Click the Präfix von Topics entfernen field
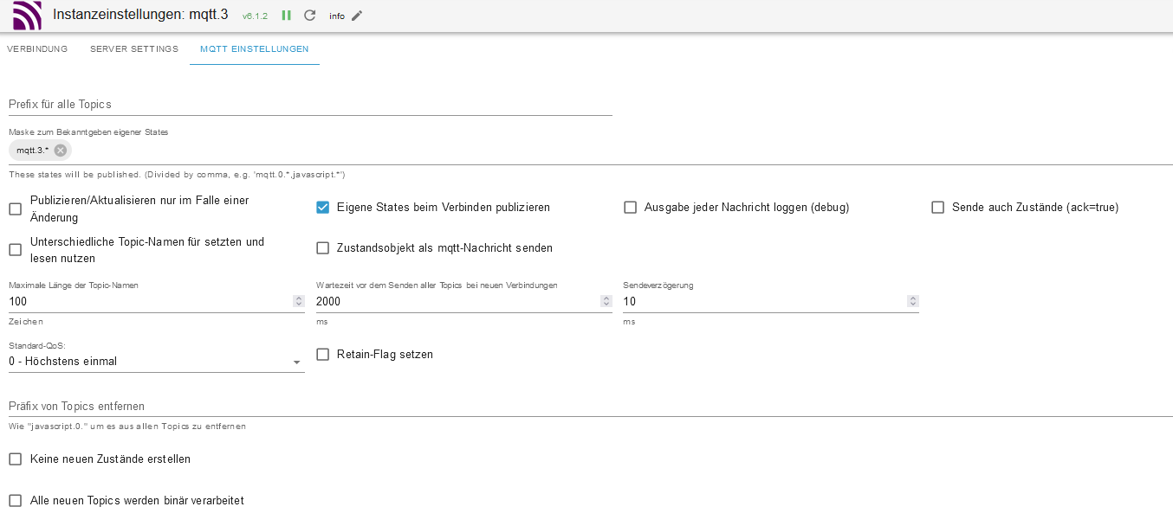 (591, 407)
